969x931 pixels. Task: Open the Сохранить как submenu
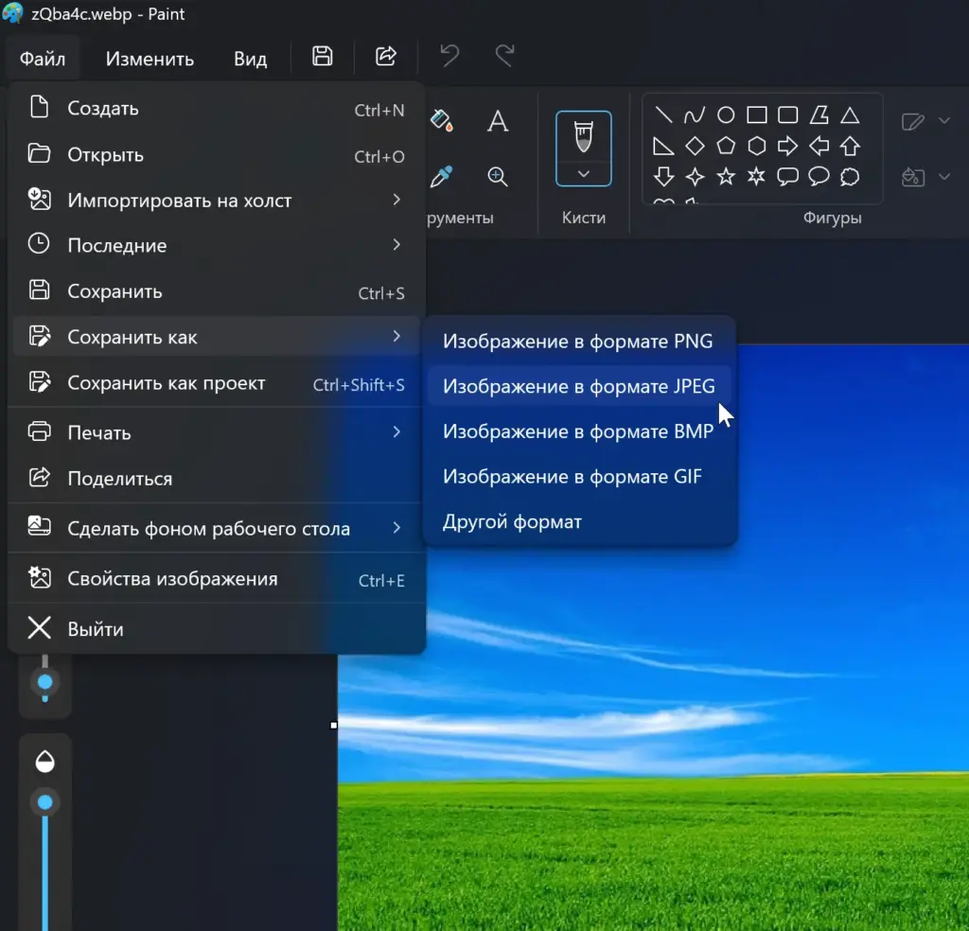[217, 337]
